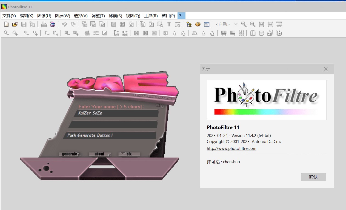Decrease contrast with half-circle minus icon
This screenshot has width=346, height=210.
coord(26,33)
